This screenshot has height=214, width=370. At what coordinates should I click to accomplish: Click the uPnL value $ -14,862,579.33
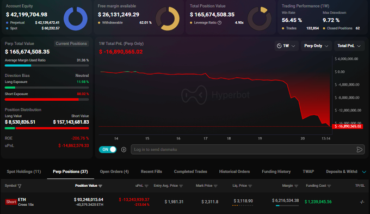(73, 146)
